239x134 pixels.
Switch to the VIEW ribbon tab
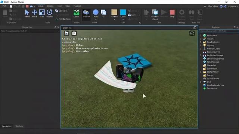click(x=67, y=6)
